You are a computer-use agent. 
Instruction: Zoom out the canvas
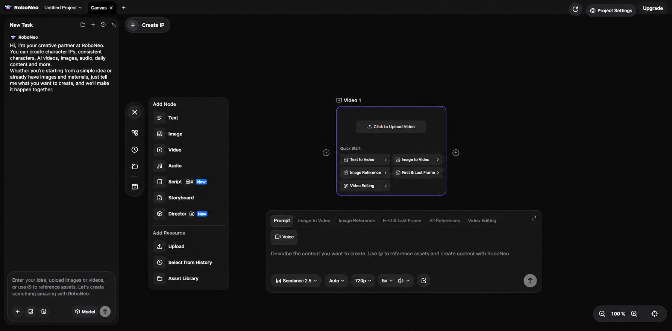pyautogui.click(x=602, y=314)
